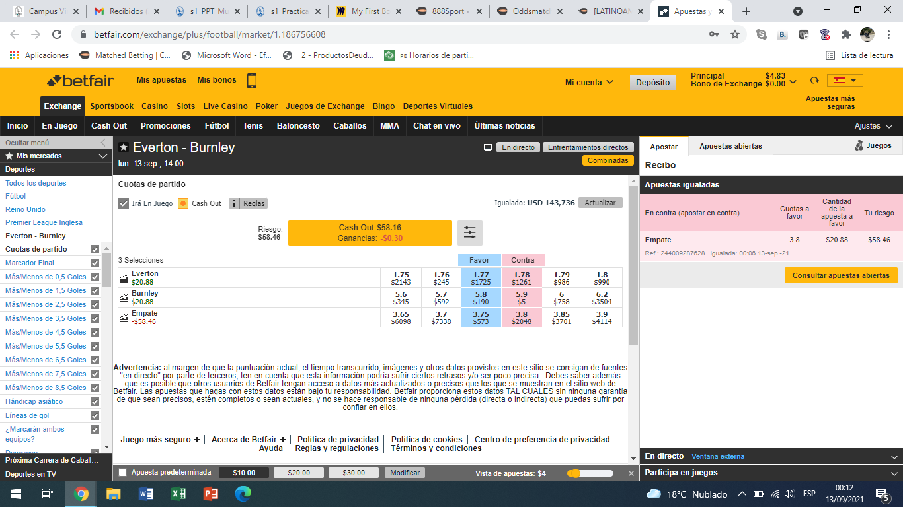Open the Mi cuenta dropdown
The height and width of the screenshot is (507, 903).
[x=589, y=82]
